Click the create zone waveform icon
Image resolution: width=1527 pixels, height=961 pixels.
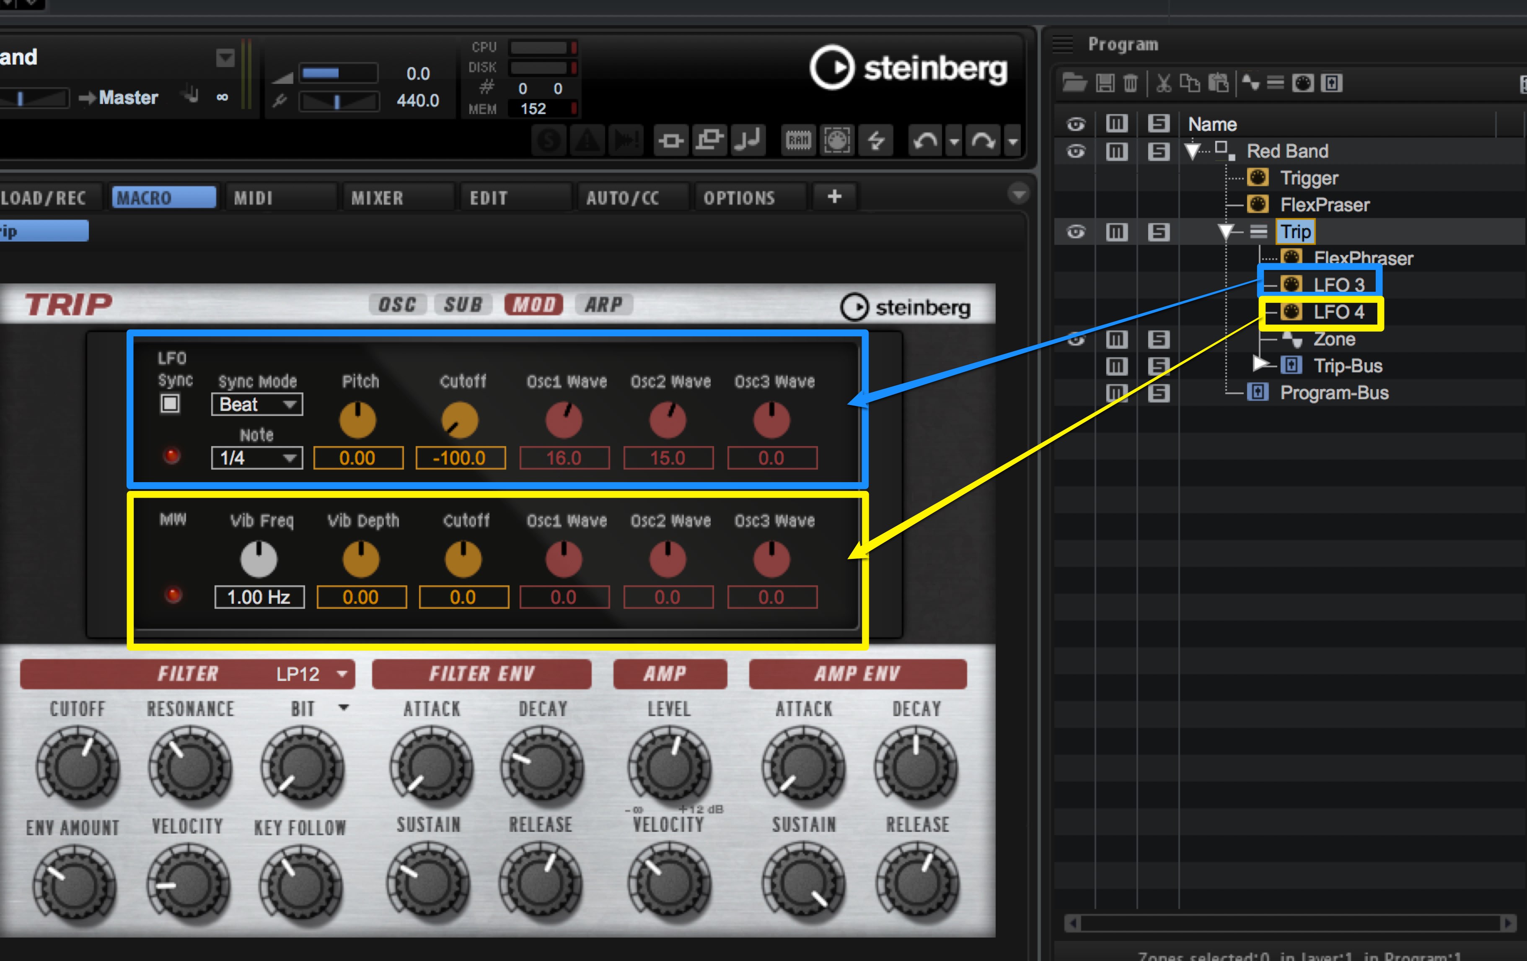tap(1250, 83)
